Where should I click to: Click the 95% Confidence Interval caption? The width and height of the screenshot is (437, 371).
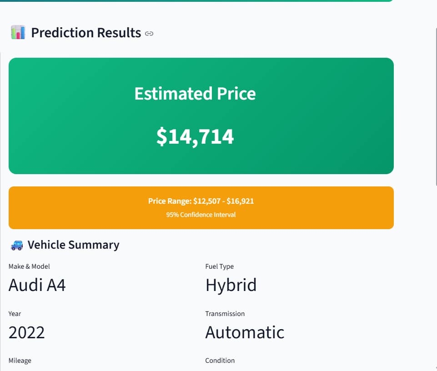point(201,215)
